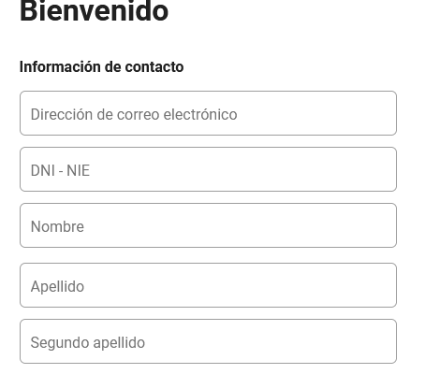The height and width of the screenshot is (374, 425).
Task: Click the 'Nombre' placeholder text
Action: coord(57,226)
